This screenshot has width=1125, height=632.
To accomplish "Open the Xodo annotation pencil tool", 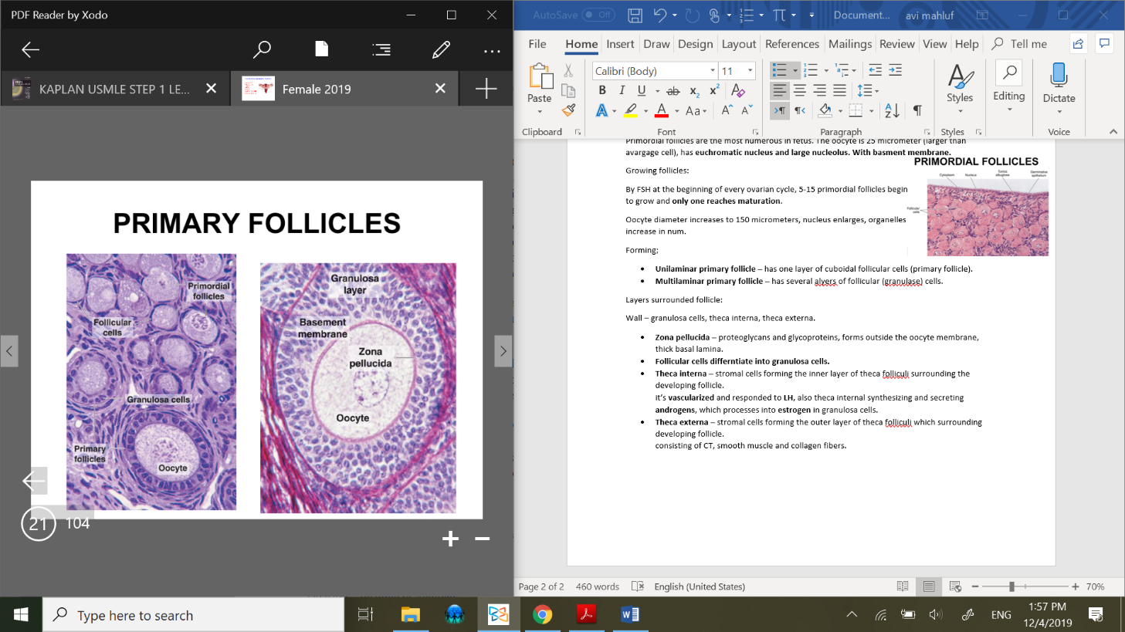I will point(441,50).
